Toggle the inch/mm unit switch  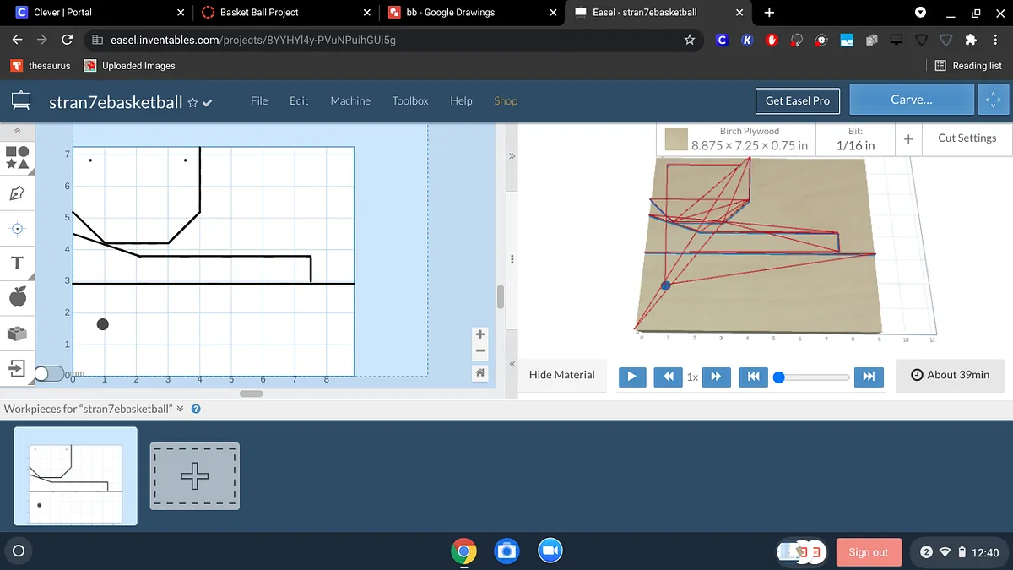click(x=47, y=373)
